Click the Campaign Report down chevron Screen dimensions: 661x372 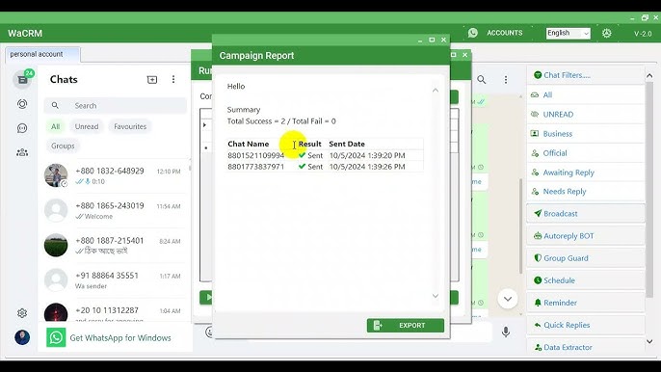[436, 296]
